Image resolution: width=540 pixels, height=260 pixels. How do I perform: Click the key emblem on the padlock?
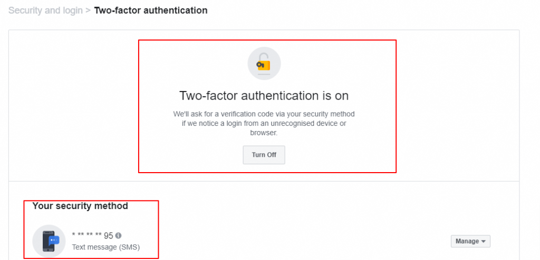coord(261,65)
